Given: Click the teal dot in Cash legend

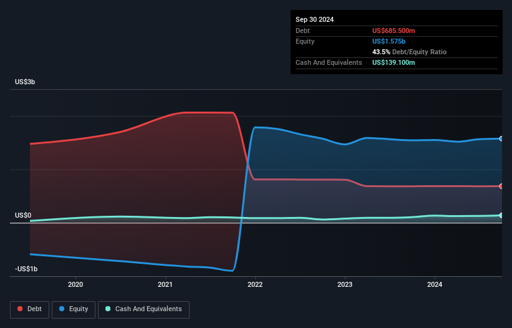Looking at the screenshot, I should tap(108, 309).
